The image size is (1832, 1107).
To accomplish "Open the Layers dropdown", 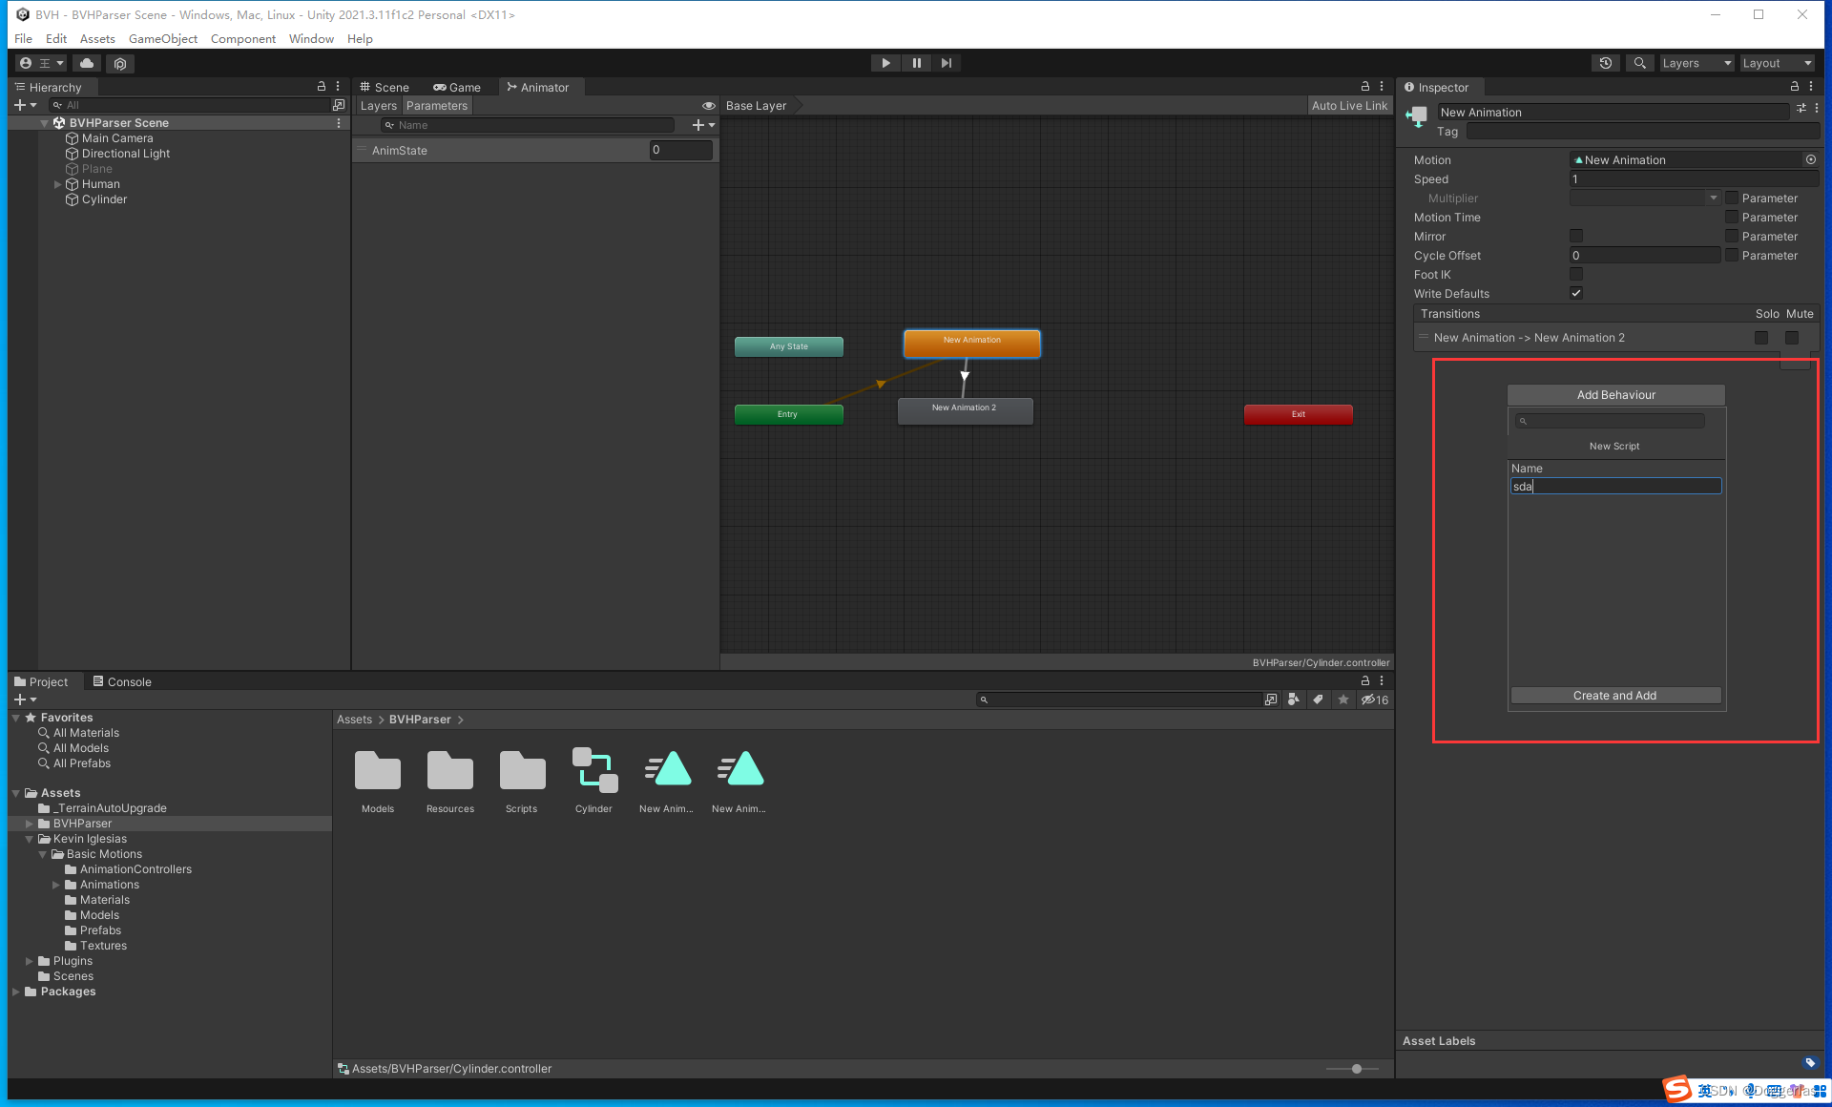I will (1696, 63).
